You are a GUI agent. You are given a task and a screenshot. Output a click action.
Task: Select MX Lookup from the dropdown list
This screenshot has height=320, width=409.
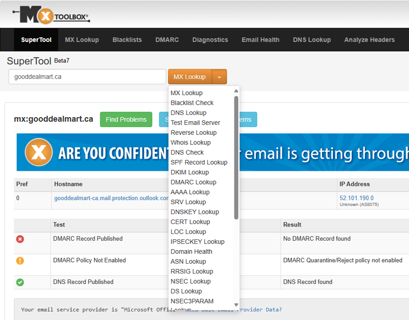point(187,93)
